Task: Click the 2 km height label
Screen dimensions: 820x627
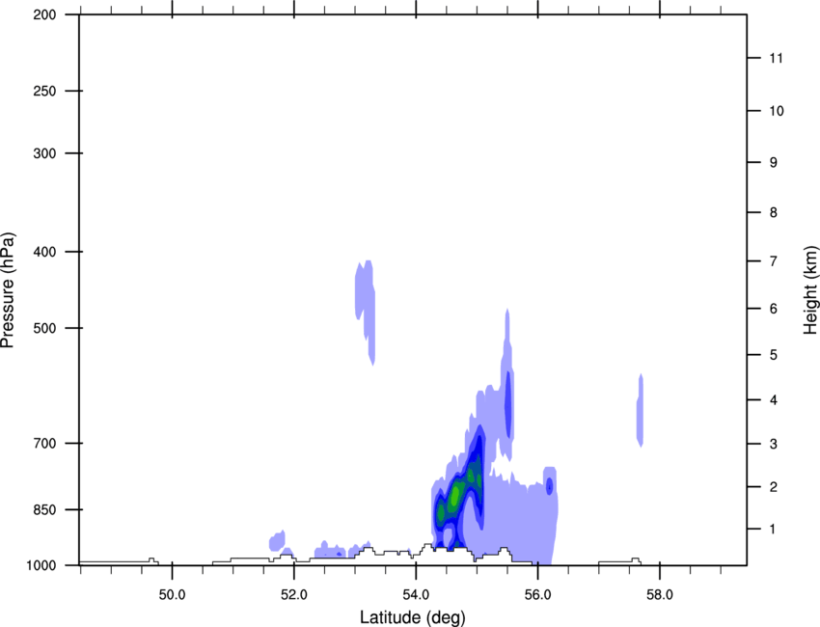Action: pos(774,487)
